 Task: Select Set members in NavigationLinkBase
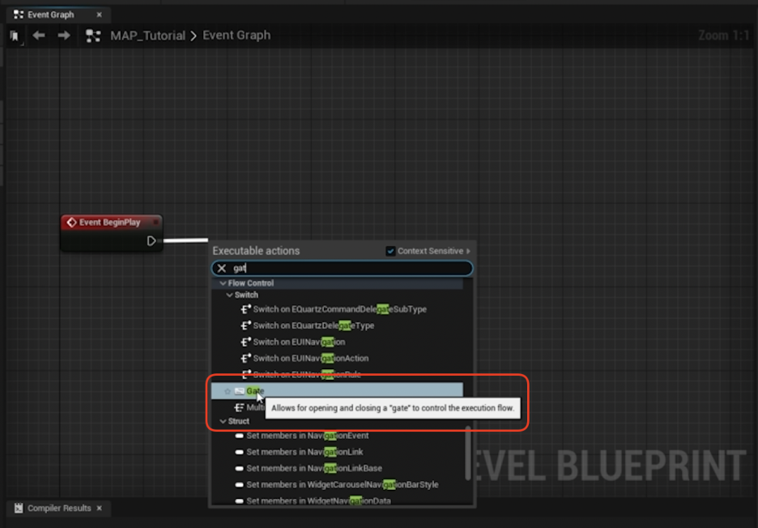click(x=314, y=469)
